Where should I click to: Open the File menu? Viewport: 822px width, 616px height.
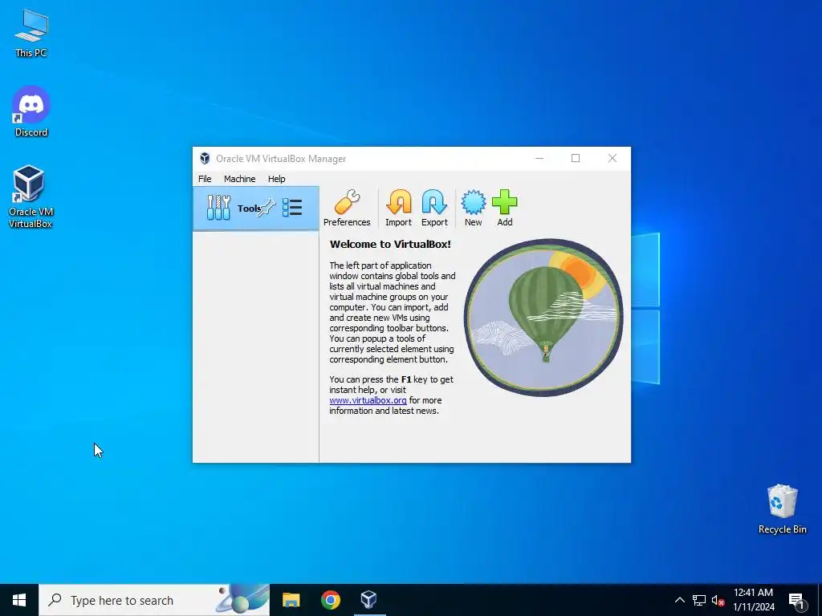tap(205, 179)
